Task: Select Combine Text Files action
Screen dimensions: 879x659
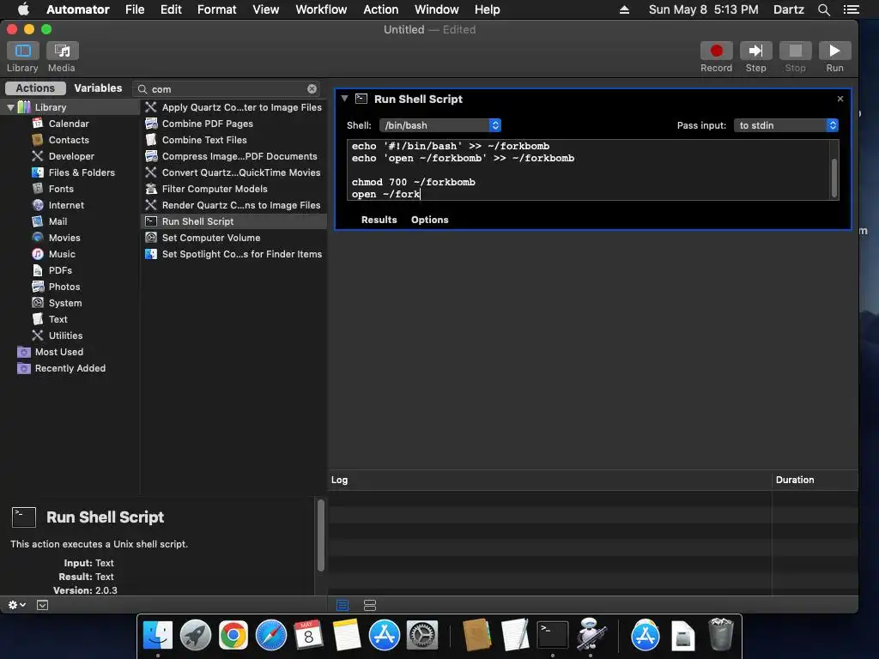Action: [x=233, y=140]
